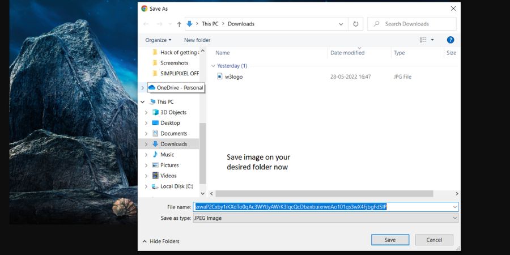Expand the Videos node
The image size is (510, 255).
pos(146,176)
